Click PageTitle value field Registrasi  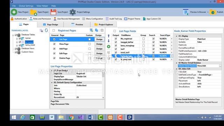(x=89, y=73)
